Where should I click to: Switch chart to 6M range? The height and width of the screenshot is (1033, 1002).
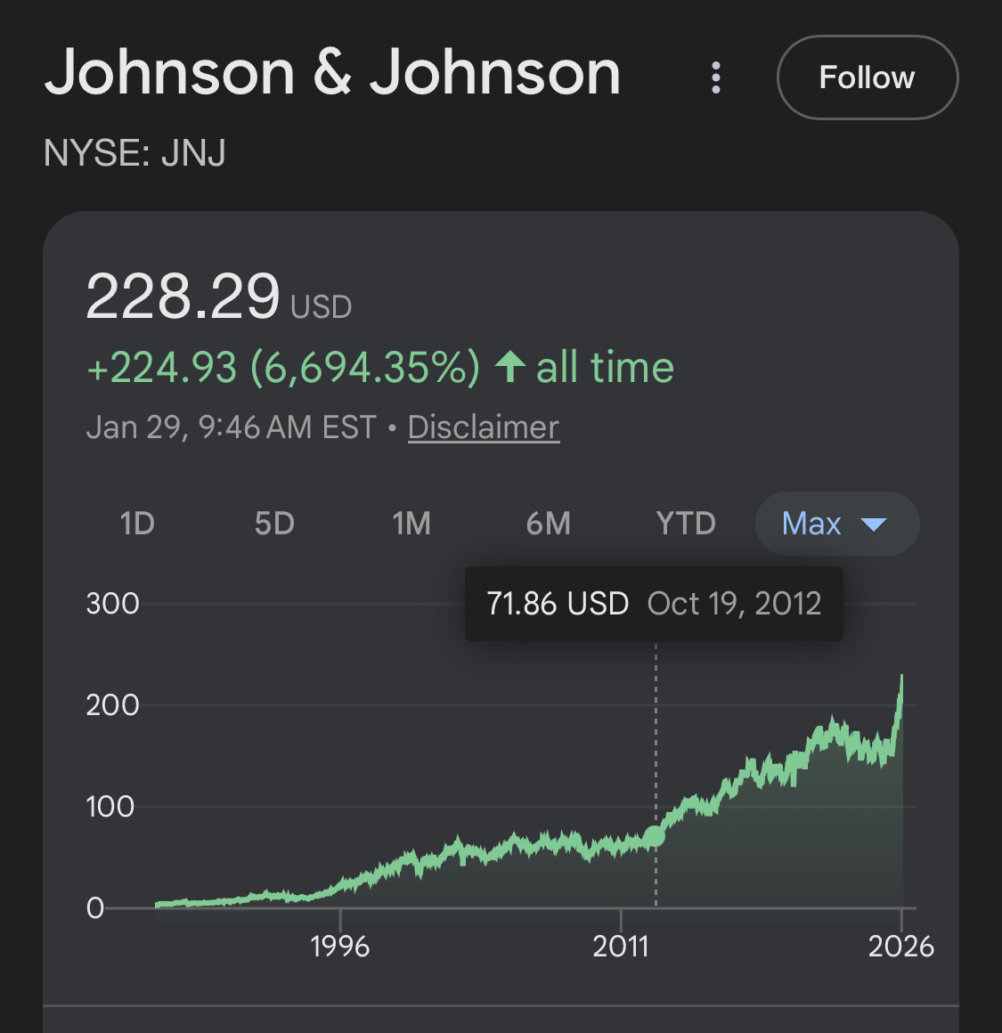click(549, 524)
